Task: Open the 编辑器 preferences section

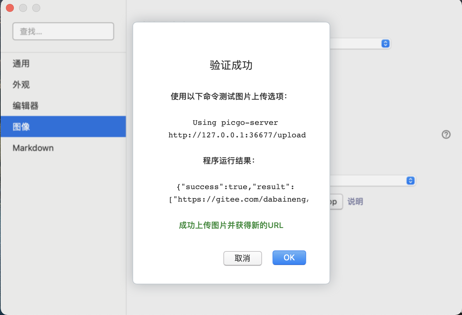Action: tap(63, 106)
